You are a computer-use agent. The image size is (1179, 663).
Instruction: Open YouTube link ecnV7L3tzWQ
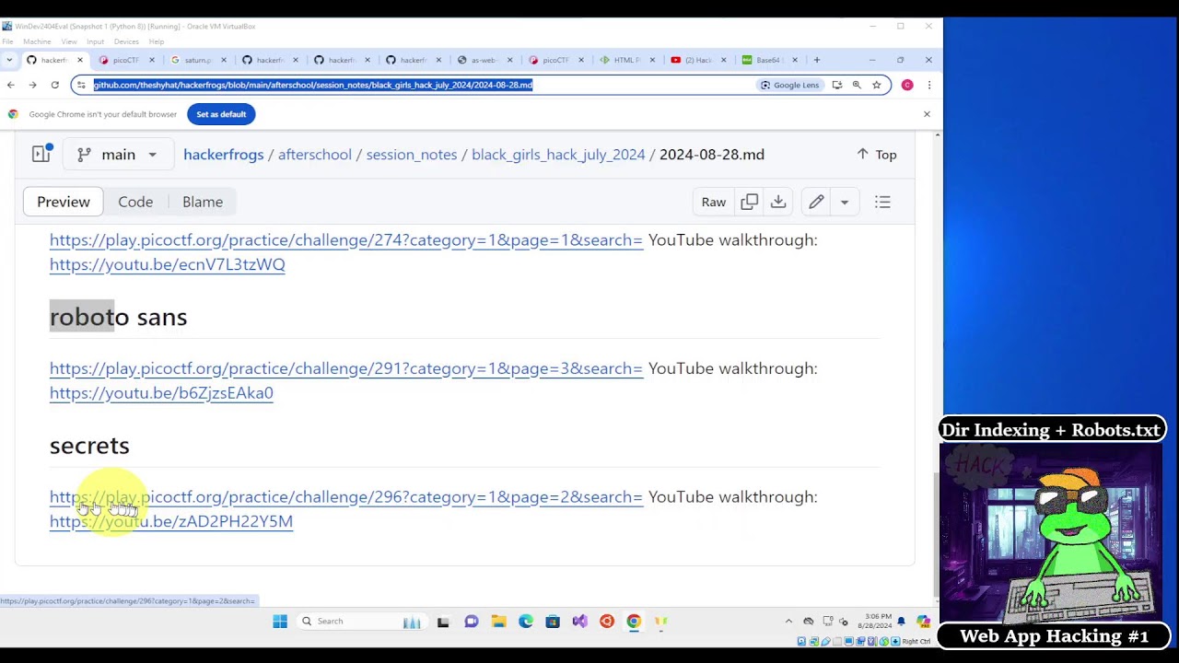(168, 264)
